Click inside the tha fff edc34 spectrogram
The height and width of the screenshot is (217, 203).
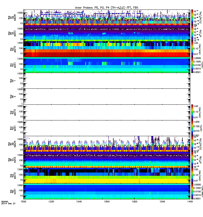(107, 17)
